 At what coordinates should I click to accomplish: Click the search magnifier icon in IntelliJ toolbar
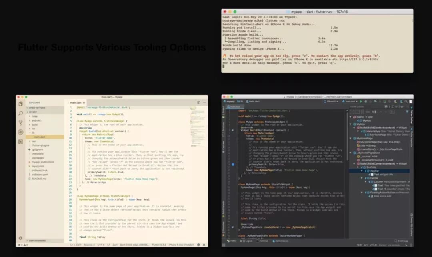(x=406, y=101)
